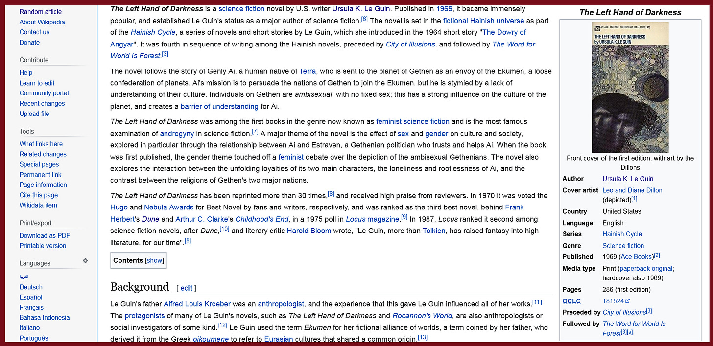
Task: Jump to citation [6] in the intro
Action: coord(364,19)
